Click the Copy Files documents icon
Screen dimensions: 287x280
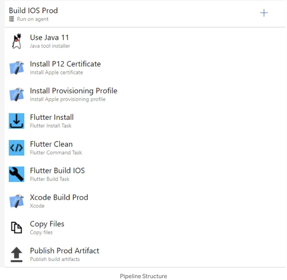(17, 228)
